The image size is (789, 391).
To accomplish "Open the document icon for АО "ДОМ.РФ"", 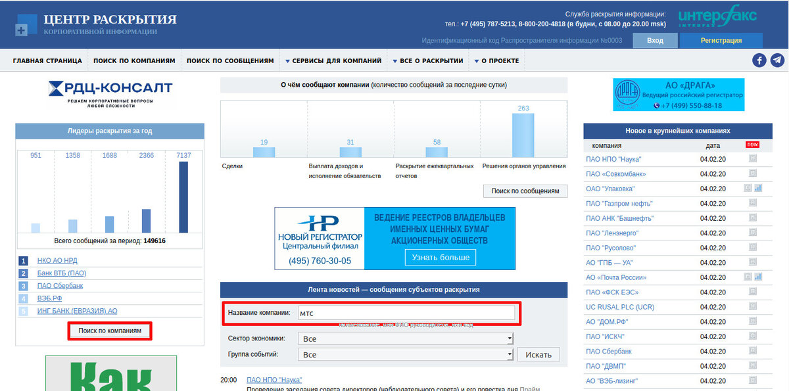I will (753, 321).
